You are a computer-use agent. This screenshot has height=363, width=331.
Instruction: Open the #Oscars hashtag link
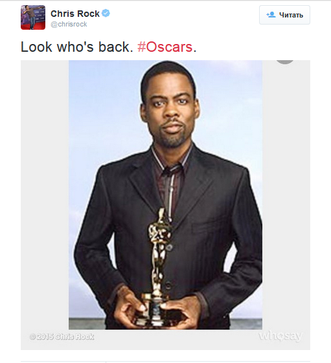click(x=165, y=47)
